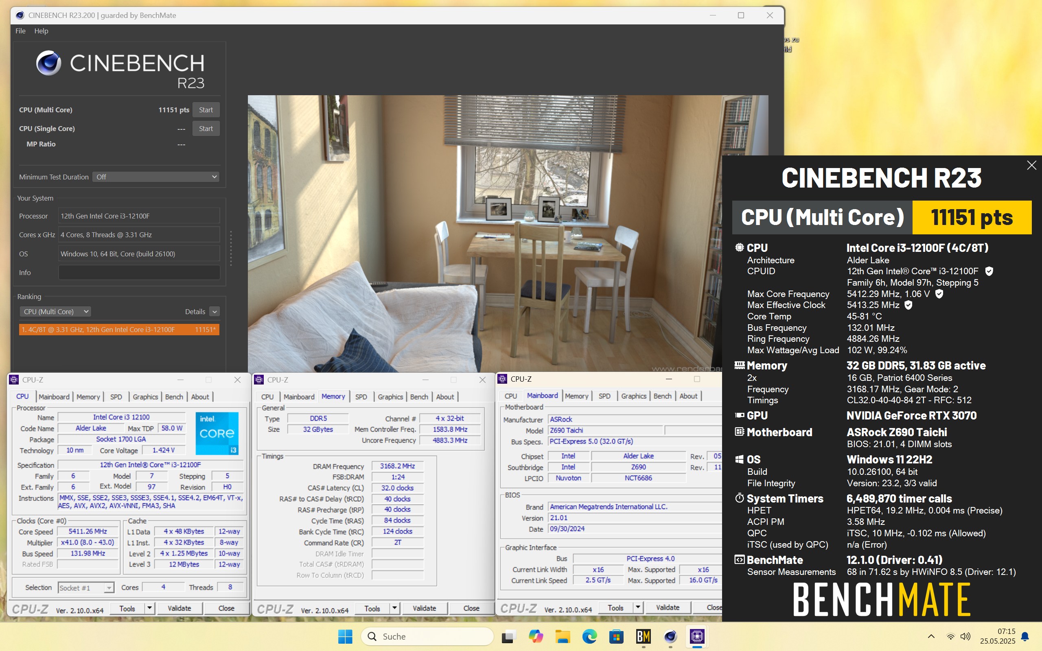Open Microsoft Store from the taskbar
The height and width of the screenshot is (651, 1042).
coord(617,636)
